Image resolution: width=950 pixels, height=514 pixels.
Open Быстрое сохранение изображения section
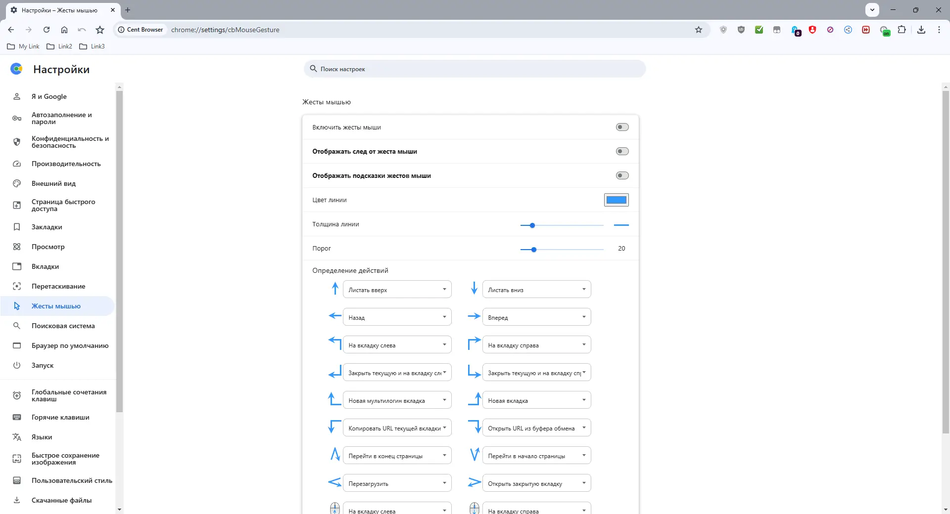57,459
